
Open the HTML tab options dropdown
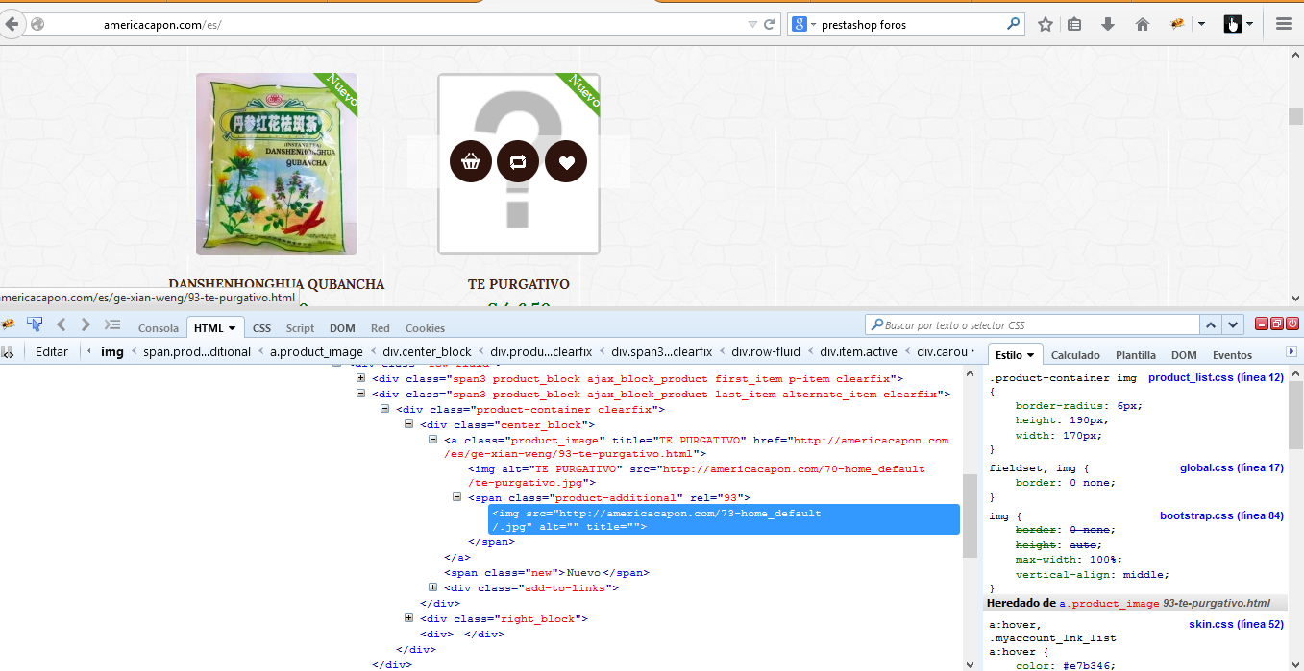coord(232,328)
